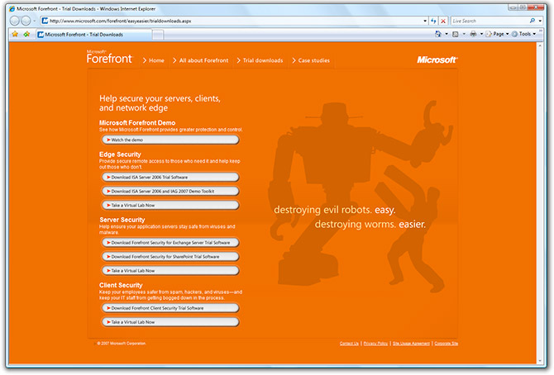Click the Feeds toolbar icon
The width and height of the screenshot is (554, 375).
(456, 34)
